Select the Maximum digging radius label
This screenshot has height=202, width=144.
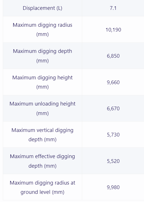coord(42,30)
